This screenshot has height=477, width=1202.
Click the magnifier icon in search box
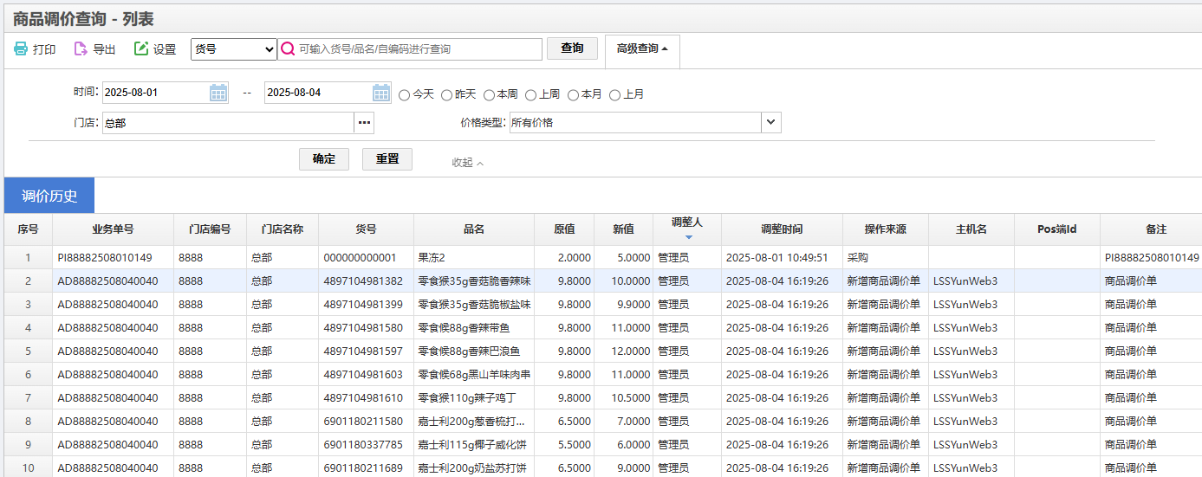(x=289, y=49)
